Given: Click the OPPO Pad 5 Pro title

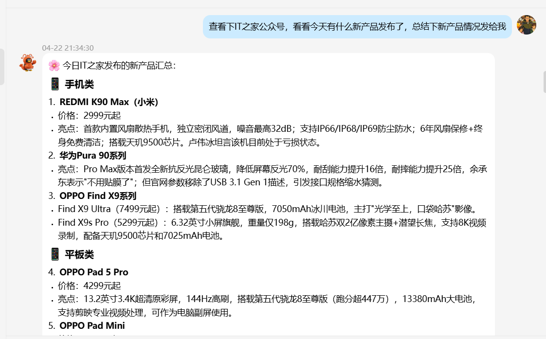Looking at the screenshot, I should 93,272.
